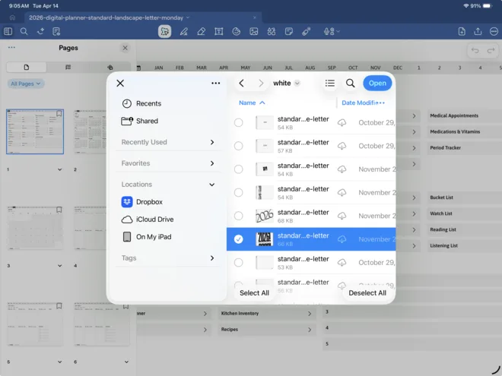Tap the undo arrow
Image resolution: width=502 pixels, height=376 pixels.
(x=475, y=51)
